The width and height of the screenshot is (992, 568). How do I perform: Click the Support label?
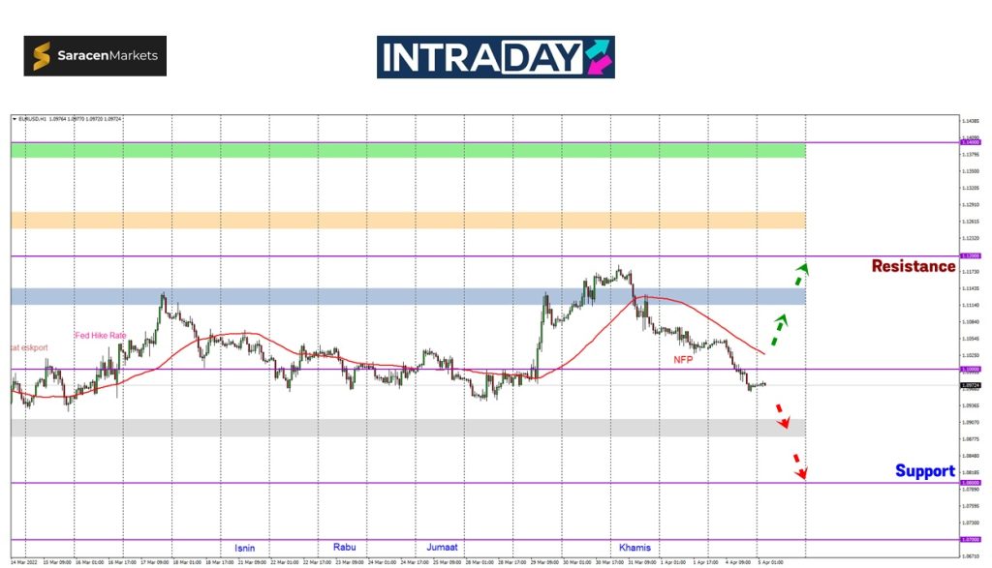(x=924, y=471)
